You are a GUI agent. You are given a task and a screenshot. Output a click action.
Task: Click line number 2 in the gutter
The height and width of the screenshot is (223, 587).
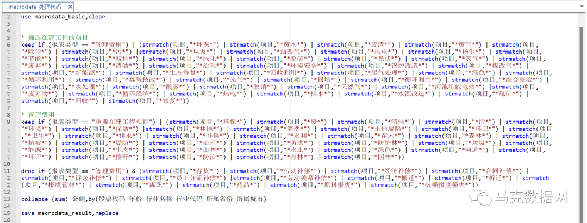coord(8,16)
